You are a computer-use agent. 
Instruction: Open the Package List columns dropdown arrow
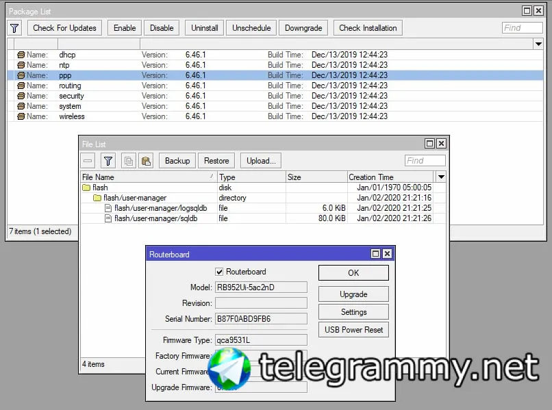538,44
